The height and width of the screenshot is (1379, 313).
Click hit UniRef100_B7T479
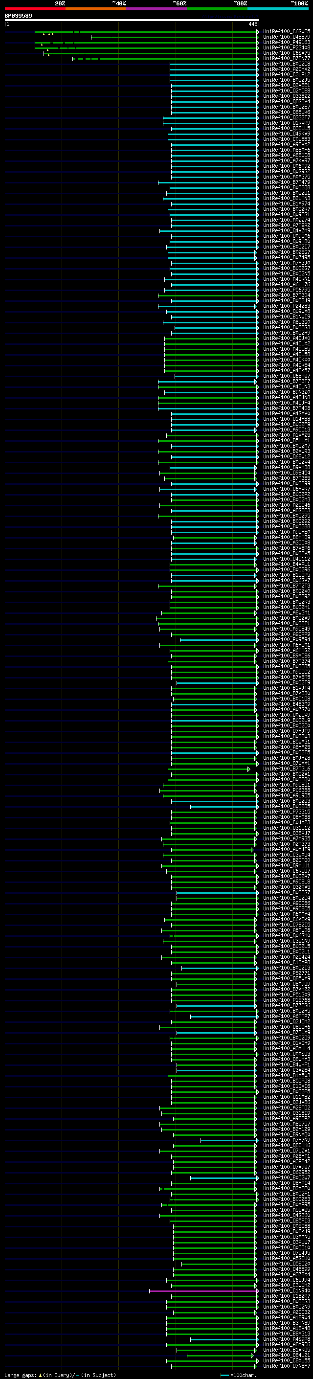(287, 182)
